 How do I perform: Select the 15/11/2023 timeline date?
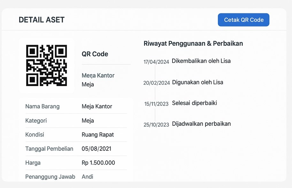pos(157,104)
